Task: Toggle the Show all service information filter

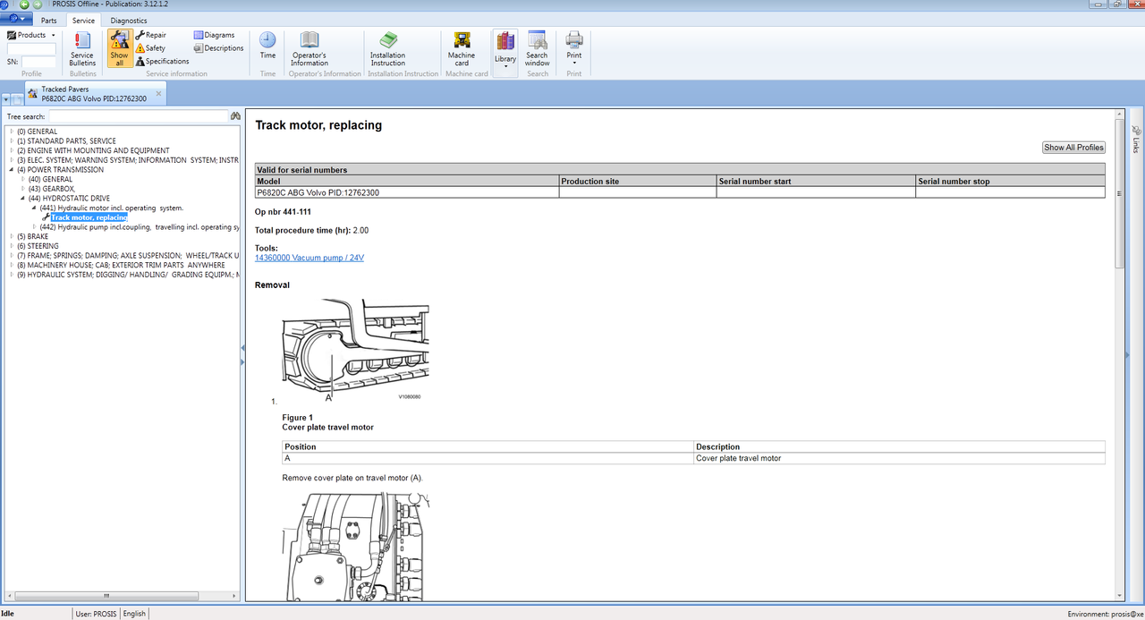Action: [119, 48]
